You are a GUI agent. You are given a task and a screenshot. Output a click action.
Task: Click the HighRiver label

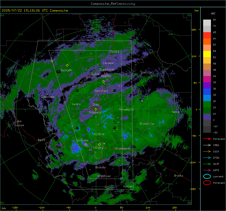pos(104,176)
